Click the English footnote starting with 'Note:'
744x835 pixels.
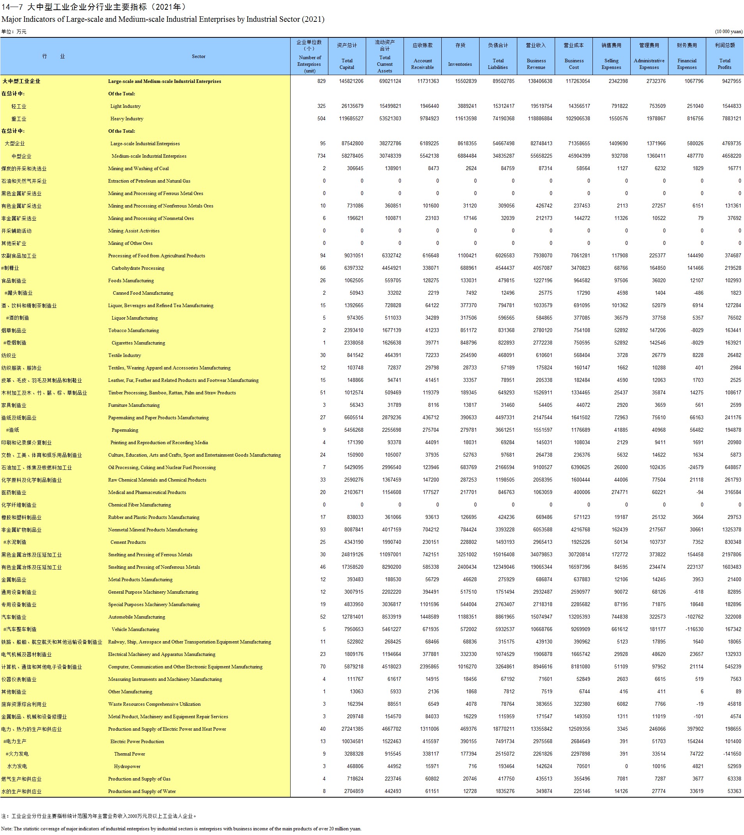coord(181,829)
